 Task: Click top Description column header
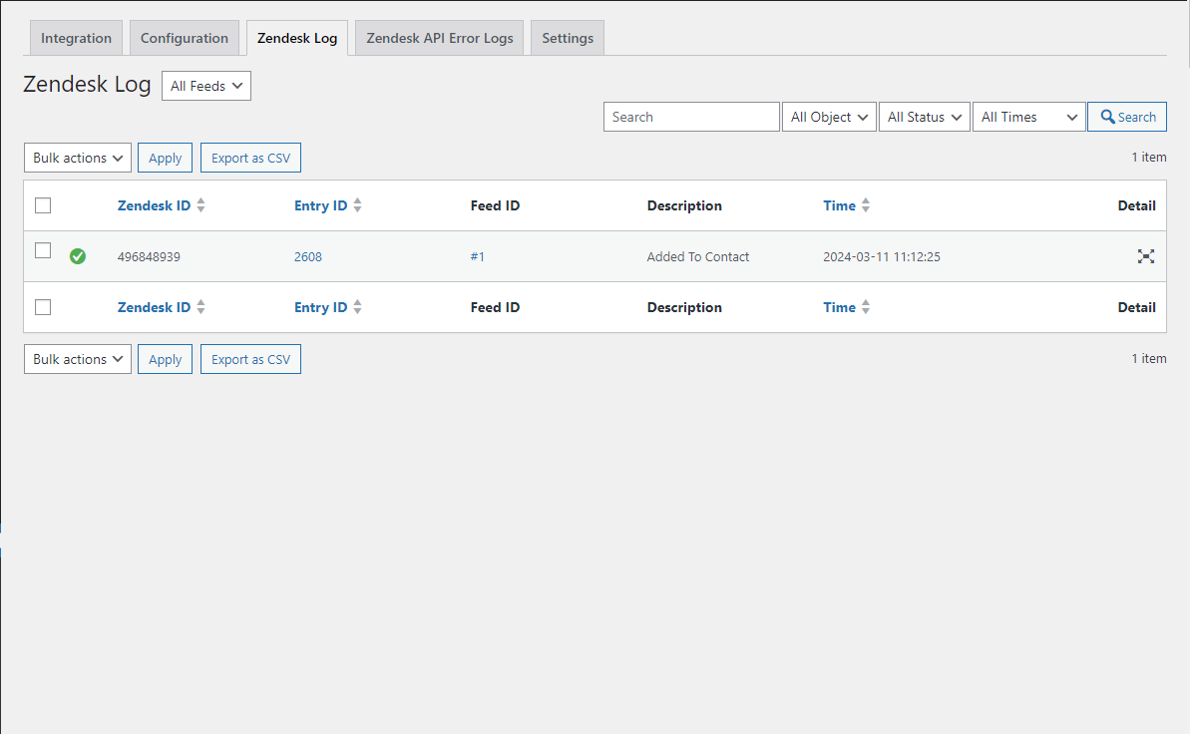point(684,205)
